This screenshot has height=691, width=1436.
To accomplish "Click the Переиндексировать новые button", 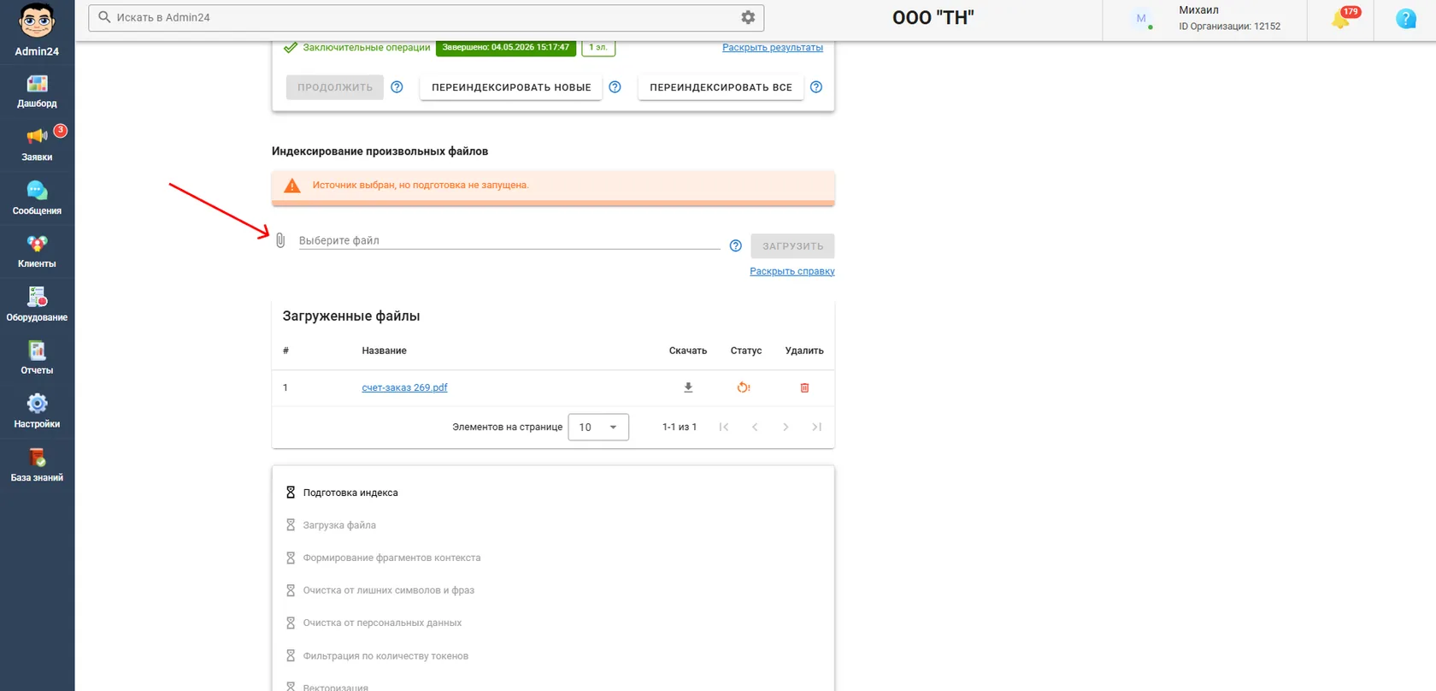I will click(x=511, y=87).
